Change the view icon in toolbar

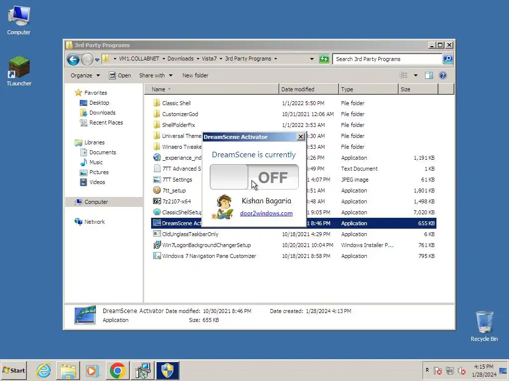pyautogui.click(x=404, y=75)
